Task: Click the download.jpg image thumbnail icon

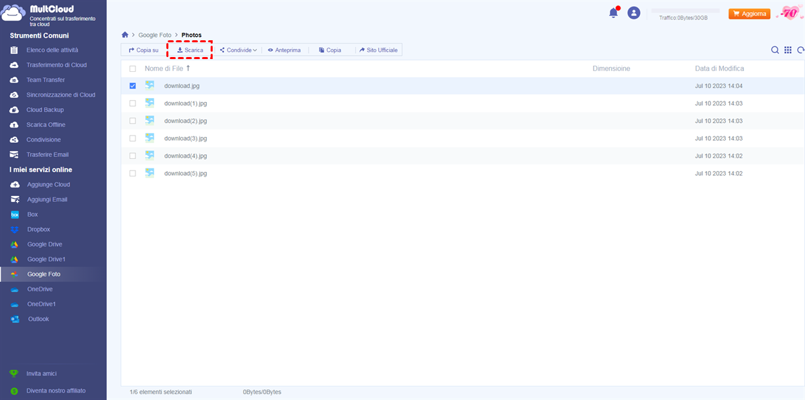Action: point(150,85)
